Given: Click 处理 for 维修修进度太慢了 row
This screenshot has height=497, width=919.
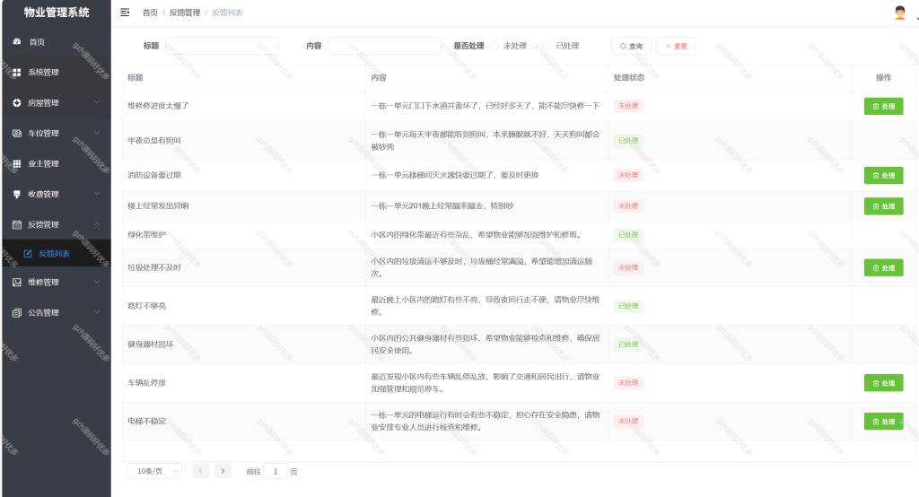Looking at the screenshot, I should tap(883, 106).
